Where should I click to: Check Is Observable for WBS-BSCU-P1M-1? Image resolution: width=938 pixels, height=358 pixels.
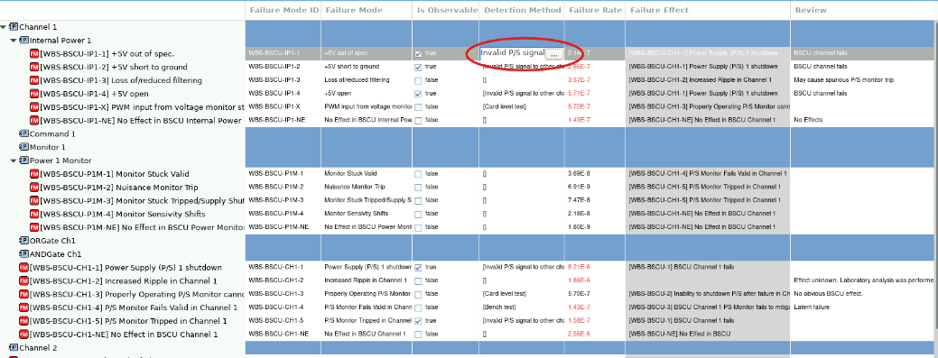(418, 174)
